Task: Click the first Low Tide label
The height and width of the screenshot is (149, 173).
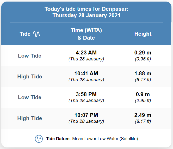Action: click(30, 56)
